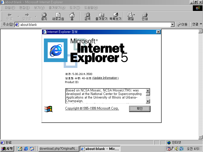The image size is (203, 152).
Task: Click the license text box scroll down arrow
Action: point(148,101)
